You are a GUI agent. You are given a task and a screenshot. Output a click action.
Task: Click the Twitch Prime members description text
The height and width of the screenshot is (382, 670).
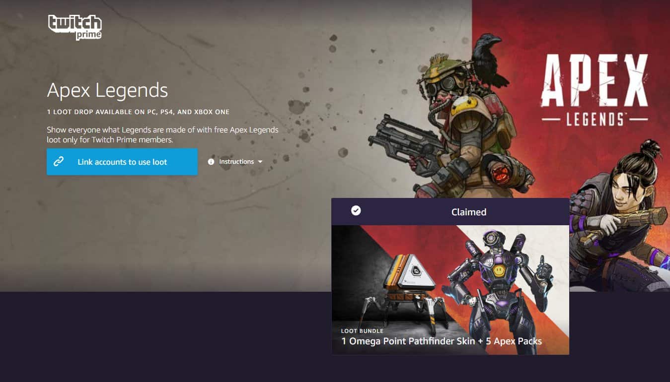click(x=162, y=135)
